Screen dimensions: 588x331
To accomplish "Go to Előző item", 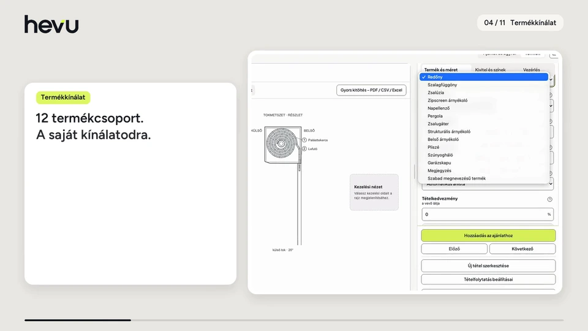I will (454, 249).
